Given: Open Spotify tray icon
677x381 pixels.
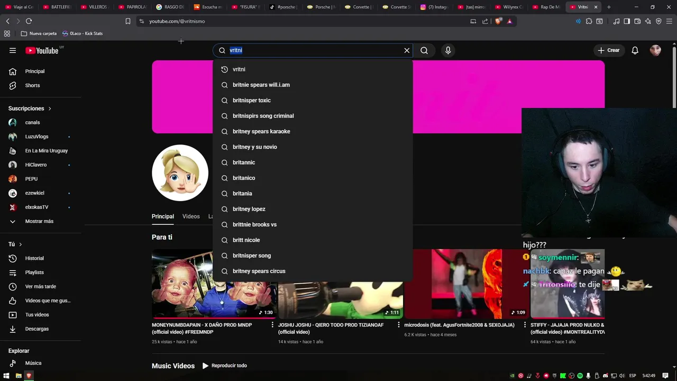Looking at the screenshot, I should point(580,376).
